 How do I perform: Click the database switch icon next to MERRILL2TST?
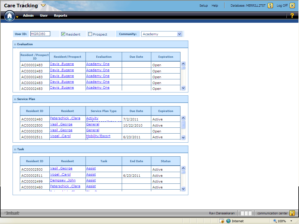(x=270, y=6)
